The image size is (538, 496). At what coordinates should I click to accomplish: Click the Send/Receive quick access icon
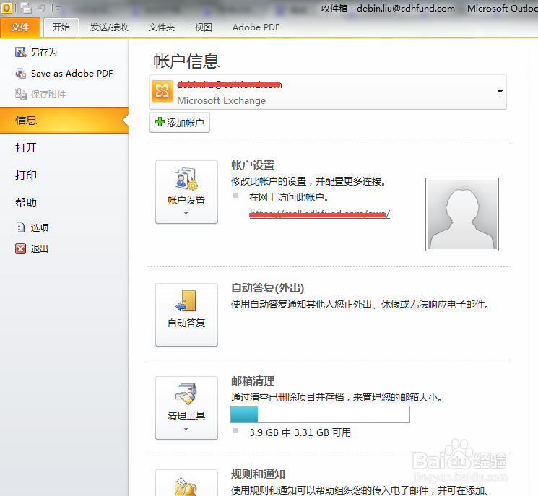26,8
